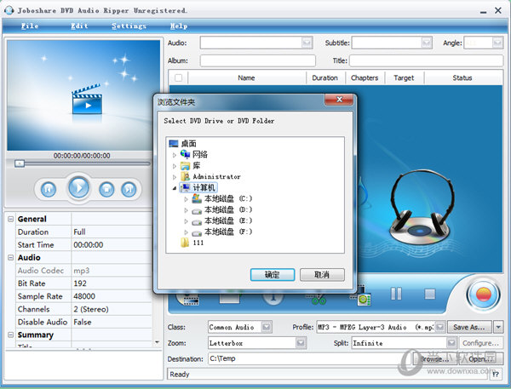Click the clapperboard preview thumbnail
511x389 pixels.
87,100
